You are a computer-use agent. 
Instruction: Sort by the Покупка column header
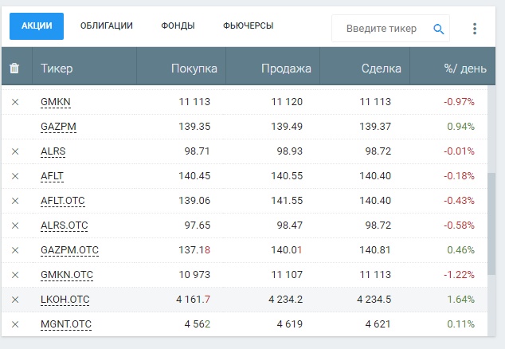pos(194,69)
